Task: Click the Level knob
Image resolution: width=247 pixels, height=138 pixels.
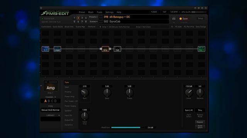Action: coord(189,93)
